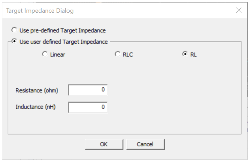
Task: Select the RL radio button
Action: coord(185,54)
